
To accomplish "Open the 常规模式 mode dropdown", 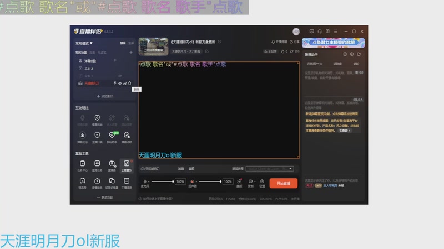I will 84,43.
